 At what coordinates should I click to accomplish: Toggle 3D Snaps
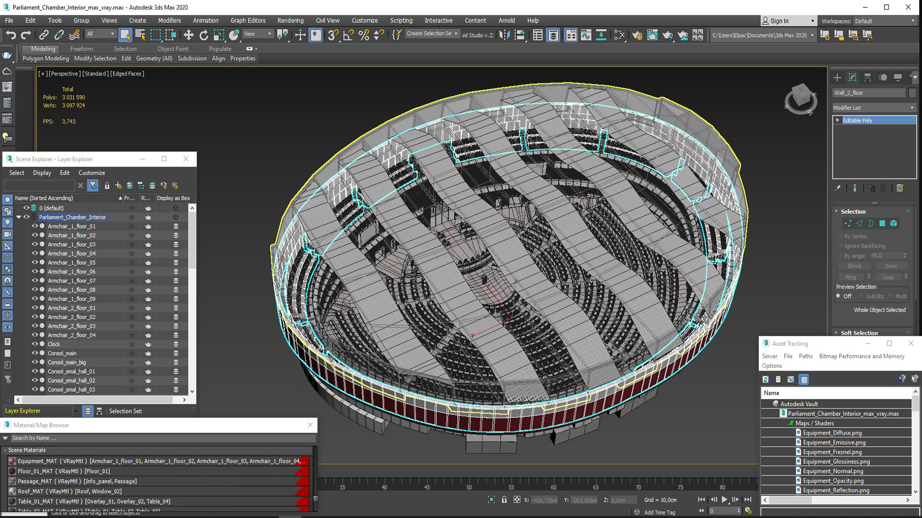(x=333, y=35)
